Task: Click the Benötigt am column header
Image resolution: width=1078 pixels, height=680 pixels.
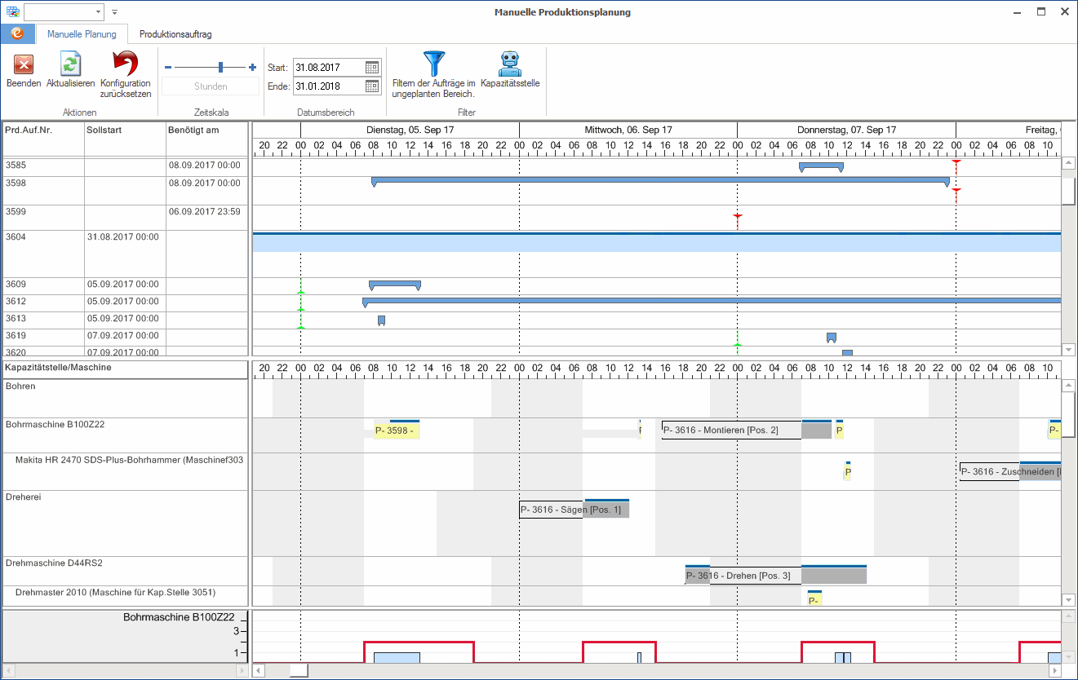Action: (206, 138)
